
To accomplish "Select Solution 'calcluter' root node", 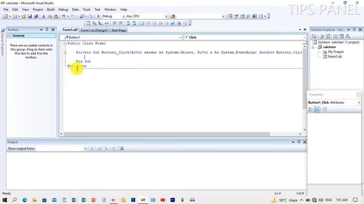I will tap(338, 42).
